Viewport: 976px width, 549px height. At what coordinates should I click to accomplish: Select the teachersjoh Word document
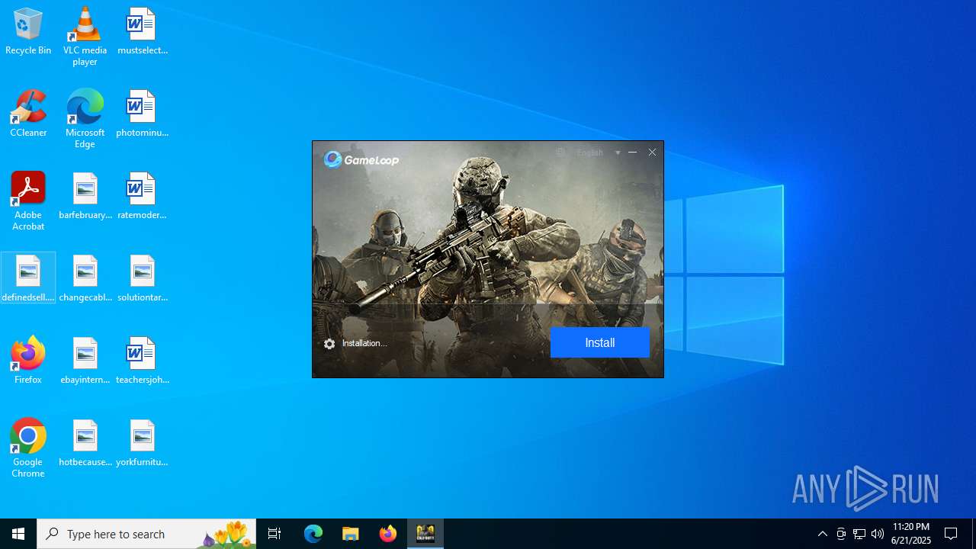pos(142,361)
